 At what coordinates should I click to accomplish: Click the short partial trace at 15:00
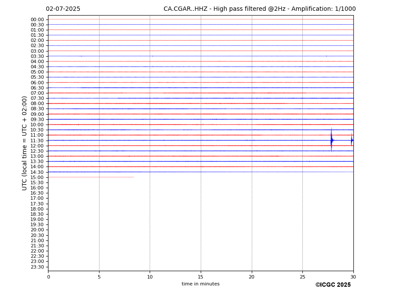91,177
